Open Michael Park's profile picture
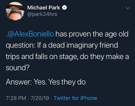The width and height of the screenshot is (135, 106). 15,11
